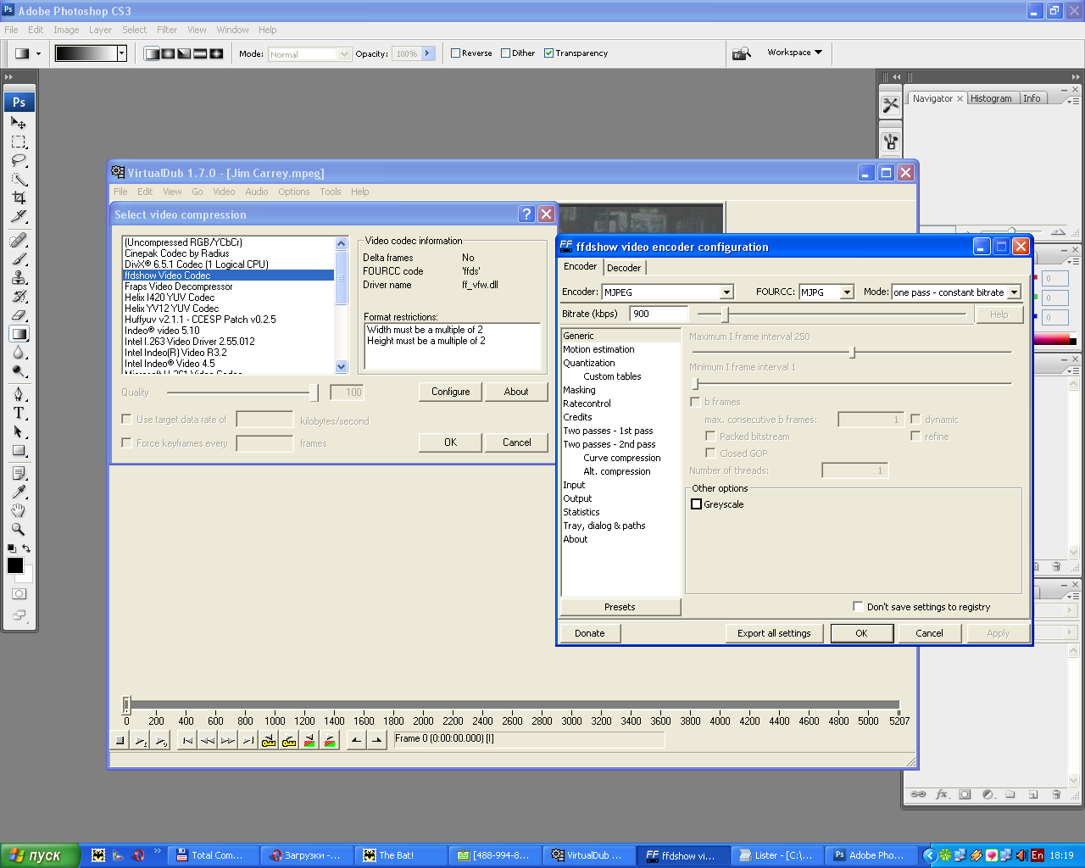Open the encoding Mode dropdown
The width and height of the screenshot is (1085, 868).
click(1014, 292)
